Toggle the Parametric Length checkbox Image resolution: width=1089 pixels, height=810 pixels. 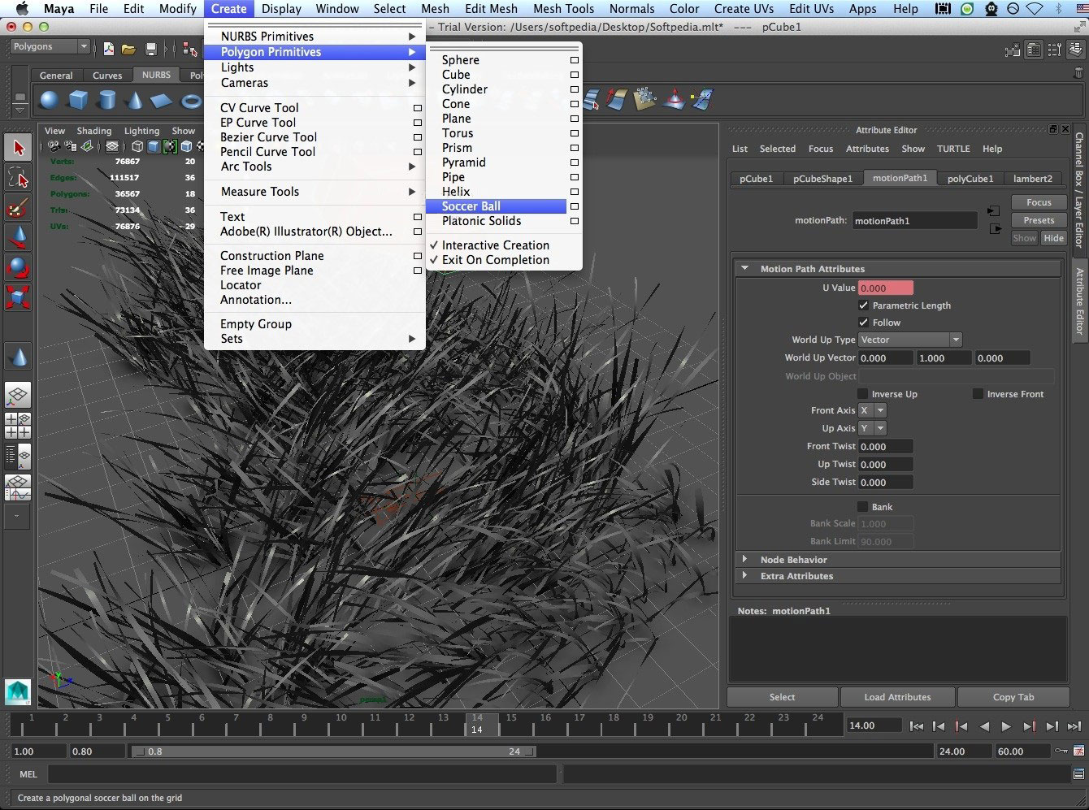click(863, 305)
